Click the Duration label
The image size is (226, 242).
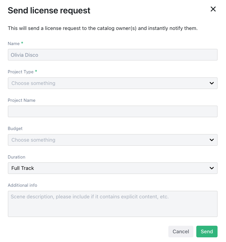[x=17, y=157]
